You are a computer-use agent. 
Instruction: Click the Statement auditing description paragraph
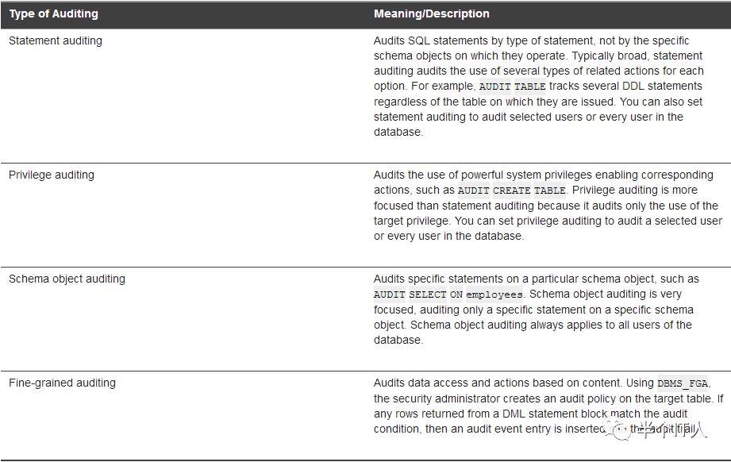pyautogui.click(x=538, y=87)
